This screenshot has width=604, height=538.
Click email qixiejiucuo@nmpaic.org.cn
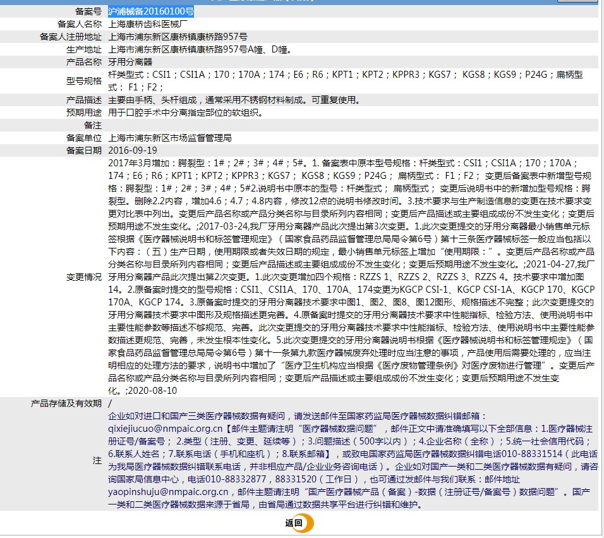[166, 429]
